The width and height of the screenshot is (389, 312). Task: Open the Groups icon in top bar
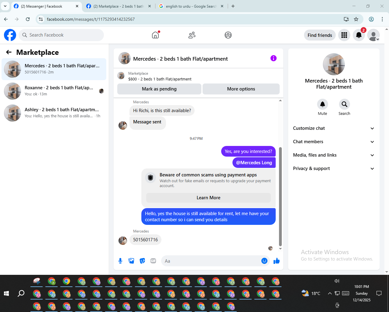click(x=228, y=35)
